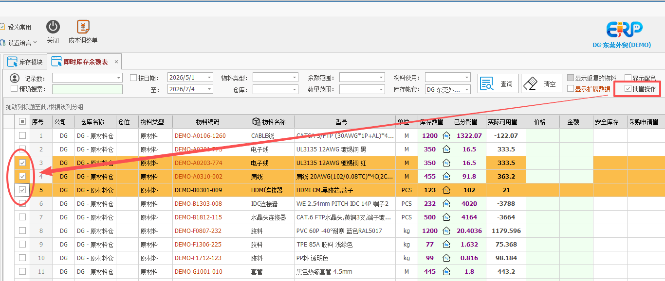Click warehouse icon in DEMO-A0310-002 row
This screenshot has height=281, width=665.
click(x=446, y=177)
